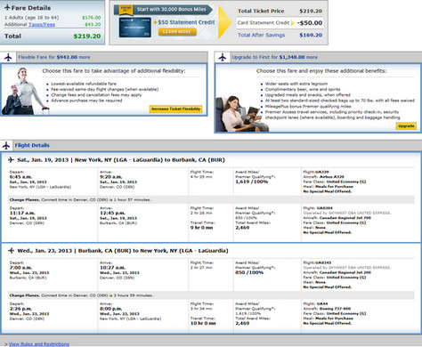422x347 pixels.
Task: Click the yellow badge on 30,000 Bonus Miles banner
Action: pos(126,10)
